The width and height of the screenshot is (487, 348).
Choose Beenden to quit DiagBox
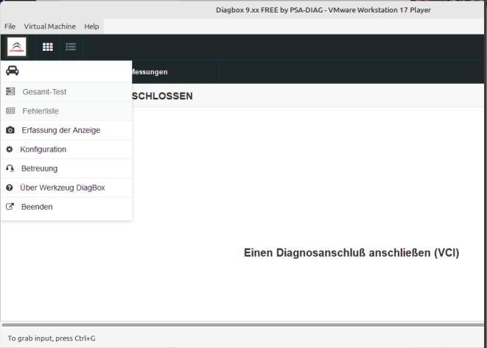coord(66,207)
